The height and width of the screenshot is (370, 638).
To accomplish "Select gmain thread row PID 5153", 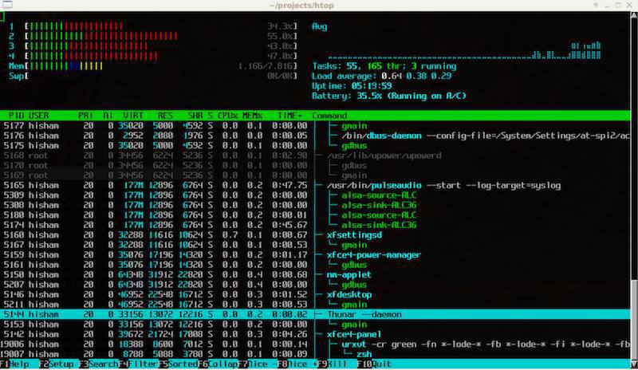I will pos(315,325).
